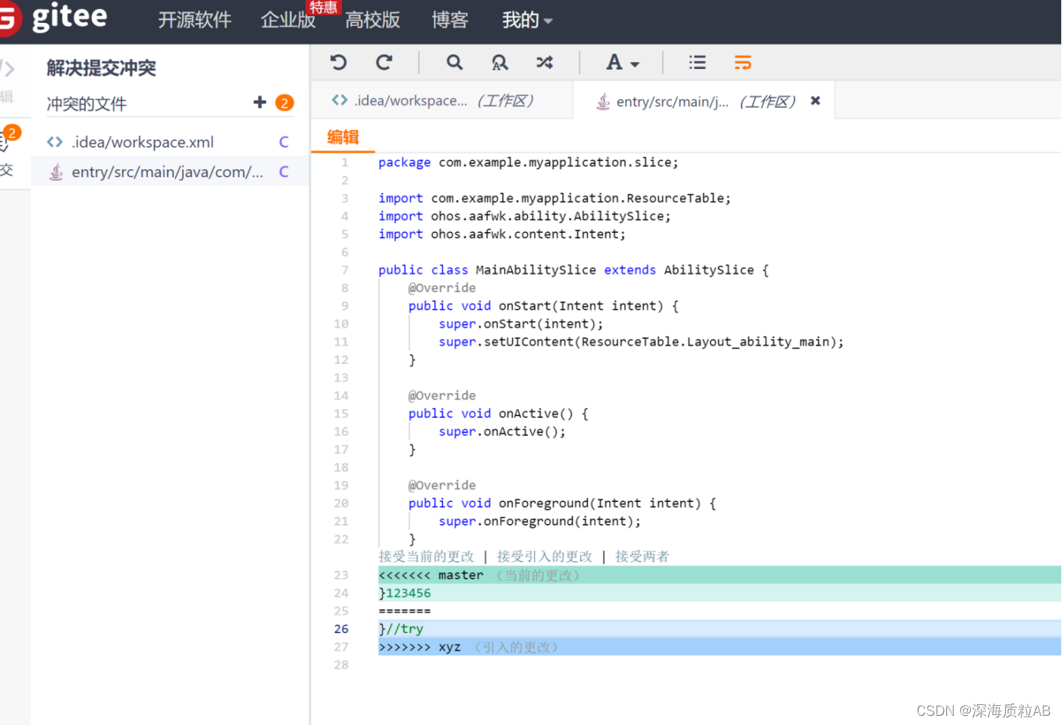Click line number 26 in gutter

(x=341, y=628)
